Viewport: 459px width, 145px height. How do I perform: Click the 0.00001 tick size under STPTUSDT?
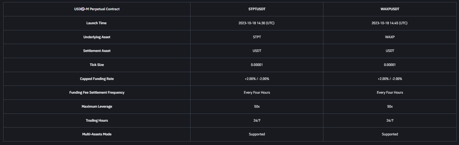click(257, 65)
